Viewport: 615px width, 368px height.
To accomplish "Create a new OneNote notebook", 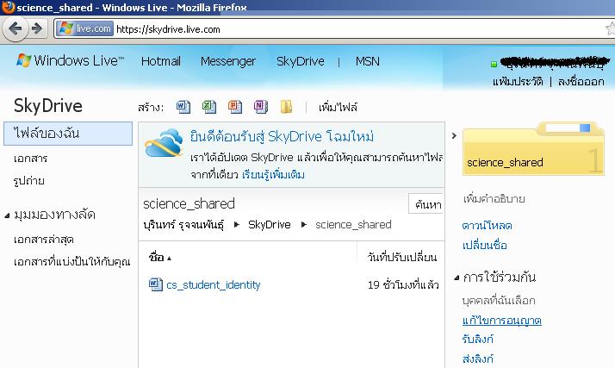I will tap(260, 107).
